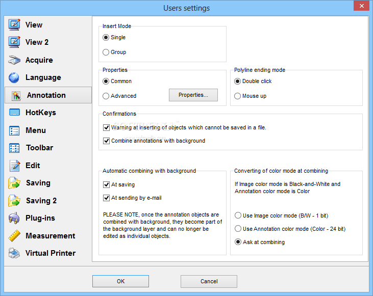Show Measurement settings page
The image size is (373, 296).
(50, 236)
